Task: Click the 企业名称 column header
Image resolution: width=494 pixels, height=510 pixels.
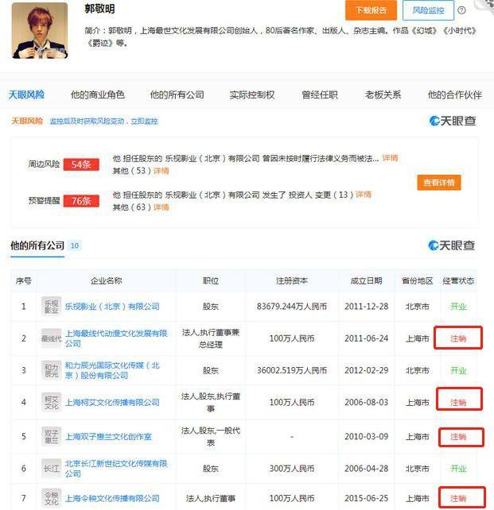Action: tap(107, 280)
